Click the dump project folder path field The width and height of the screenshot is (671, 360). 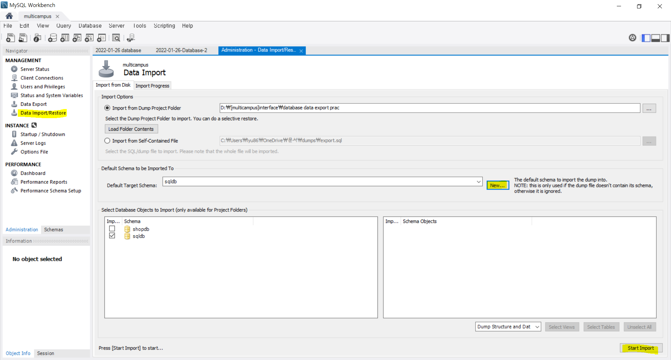[x=430, y=108]
